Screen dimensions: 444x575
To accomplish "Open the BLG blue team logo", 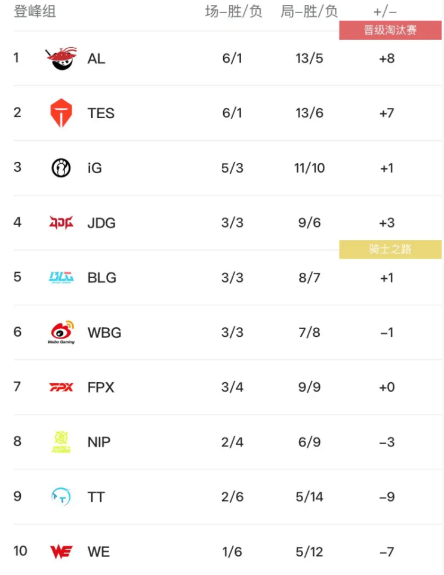I will click(x=61, y=278).
